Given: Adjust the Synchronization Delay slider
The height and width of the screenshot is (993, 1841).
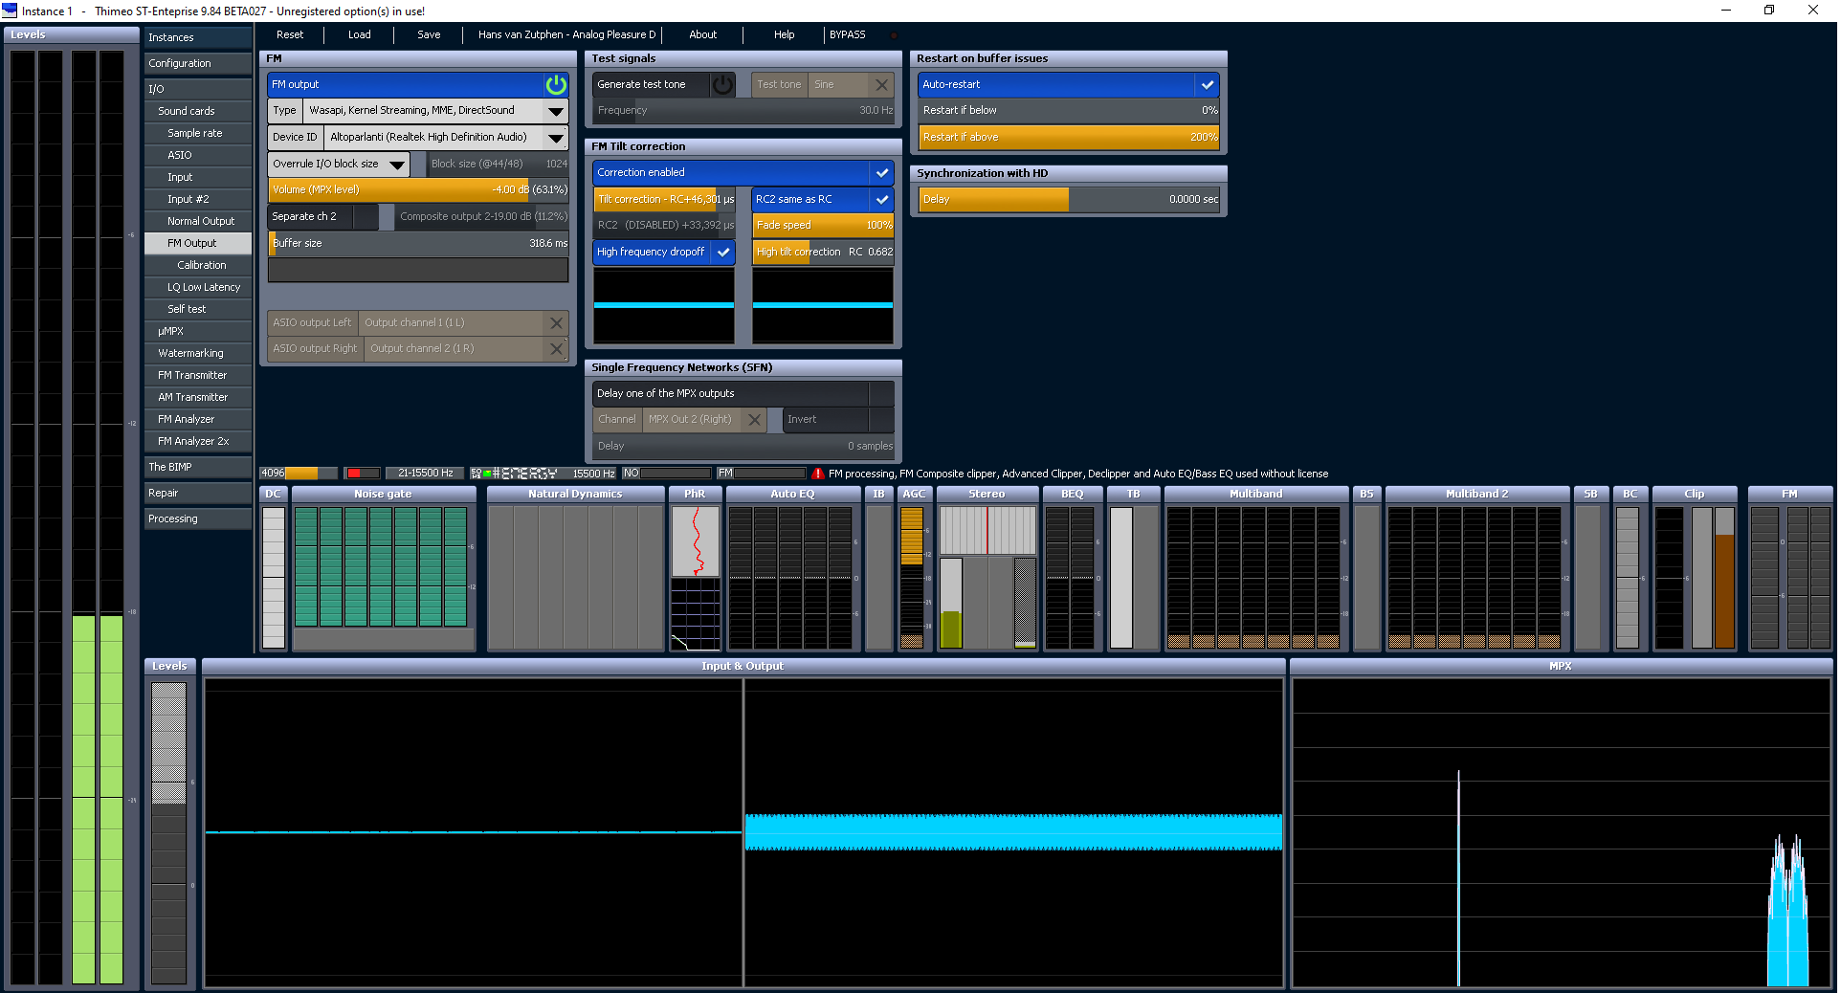Looking at the screenshot, I should pos(1069,200).
